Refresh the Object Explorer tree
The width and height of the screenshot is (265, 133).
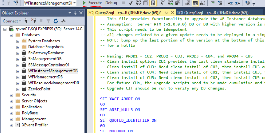coord(56,21)
